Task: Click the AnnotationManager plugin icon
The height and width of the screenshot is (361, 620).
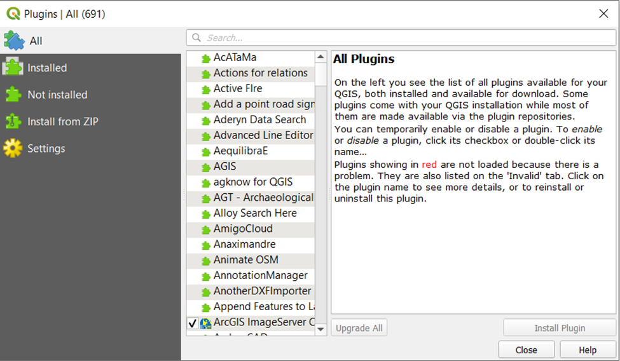Action: click(x=205, y=276)
